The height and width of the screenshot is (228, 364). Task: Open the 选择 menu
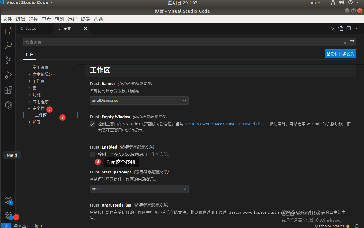coord(33,19)
